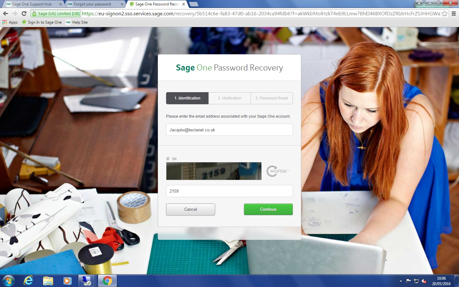Close the Sage One Support Hub tab
This screenshot has height=287, width=459.
61,4
